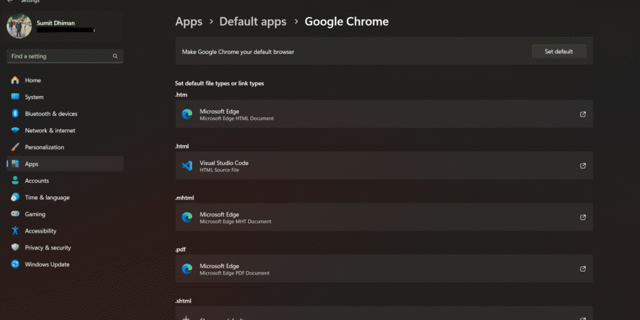This screenshot has width=640, height=320.
Task: Select Apps in the sidebar
Action: pyautogui.click(x=65, y=164)
